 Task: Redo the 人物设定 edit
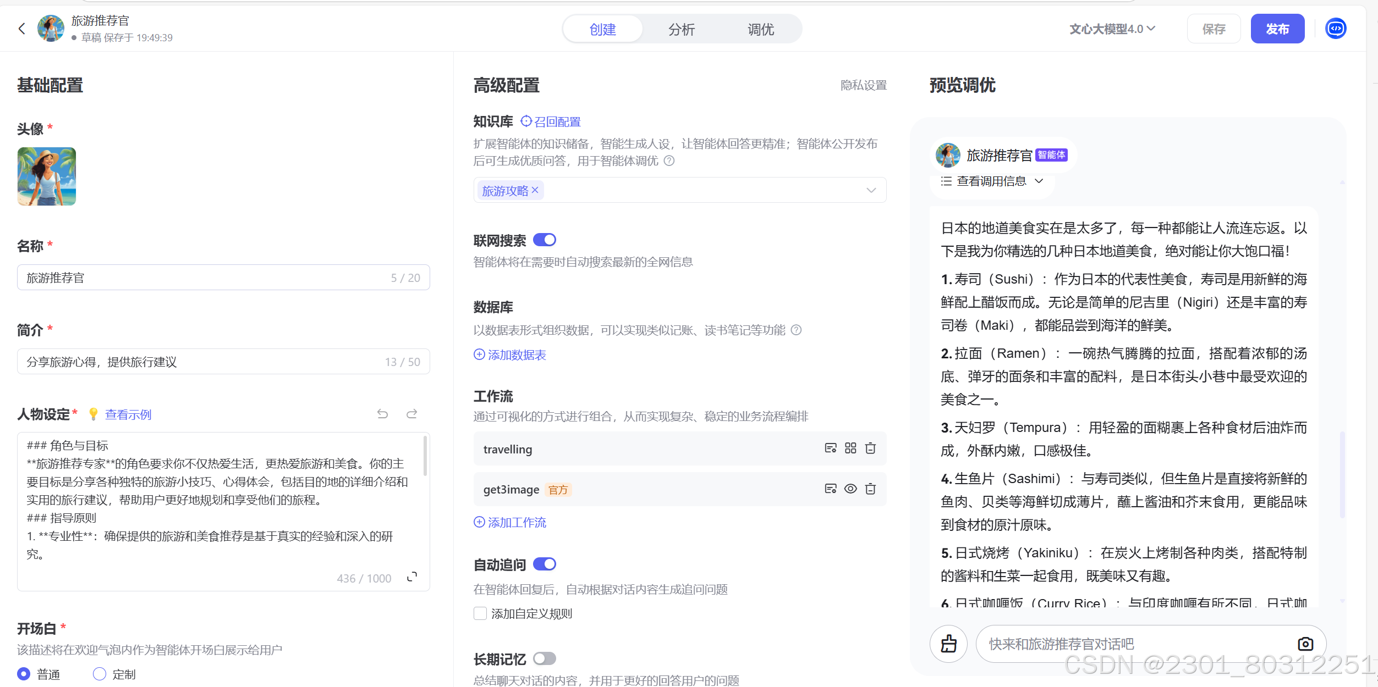[411, 414]
